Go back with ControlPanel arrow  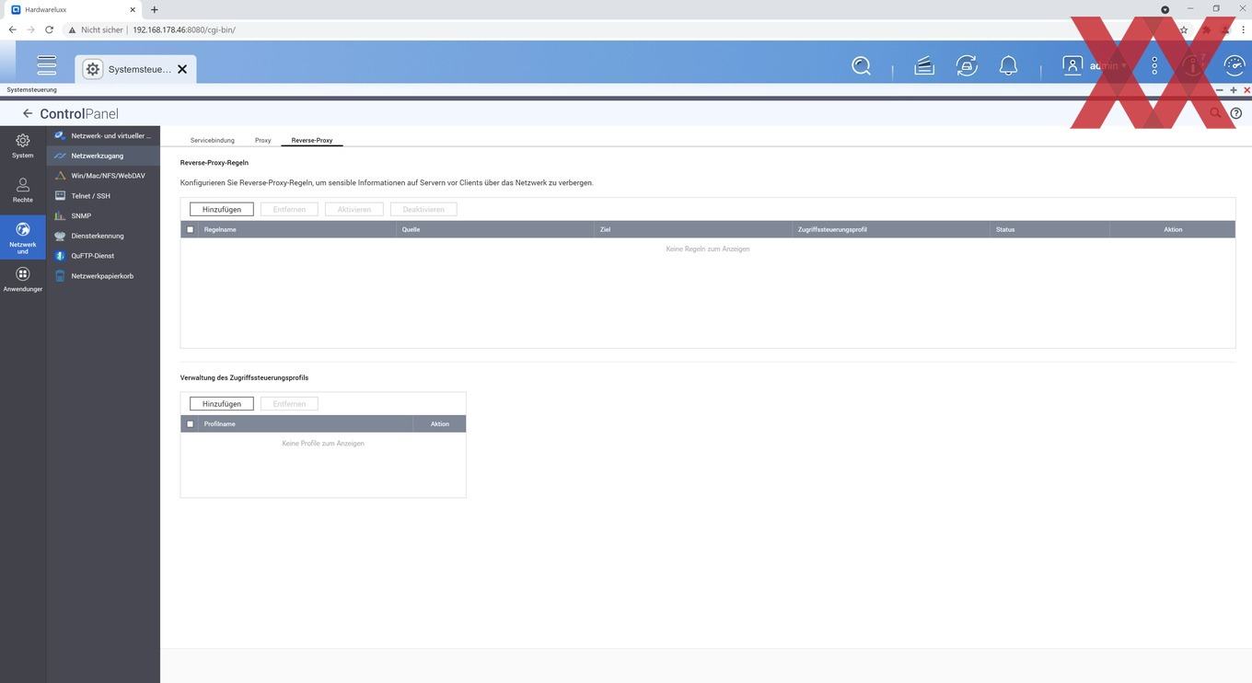(x=28, y=113)
